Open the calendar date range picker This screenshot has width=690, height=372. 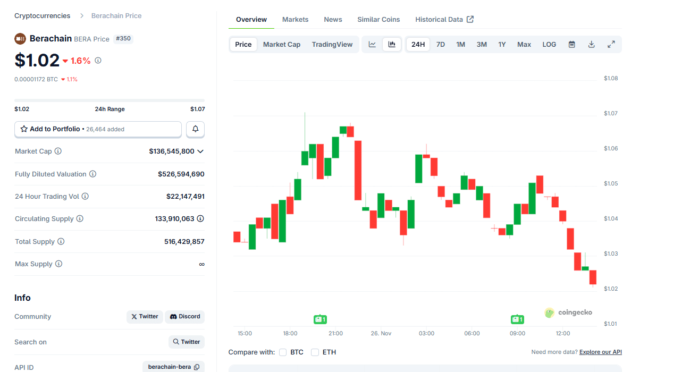572,45
